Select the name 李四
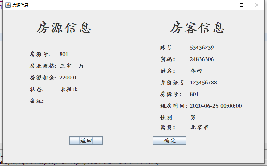Screen dimensions: 267x166 (x=196, y=71)
